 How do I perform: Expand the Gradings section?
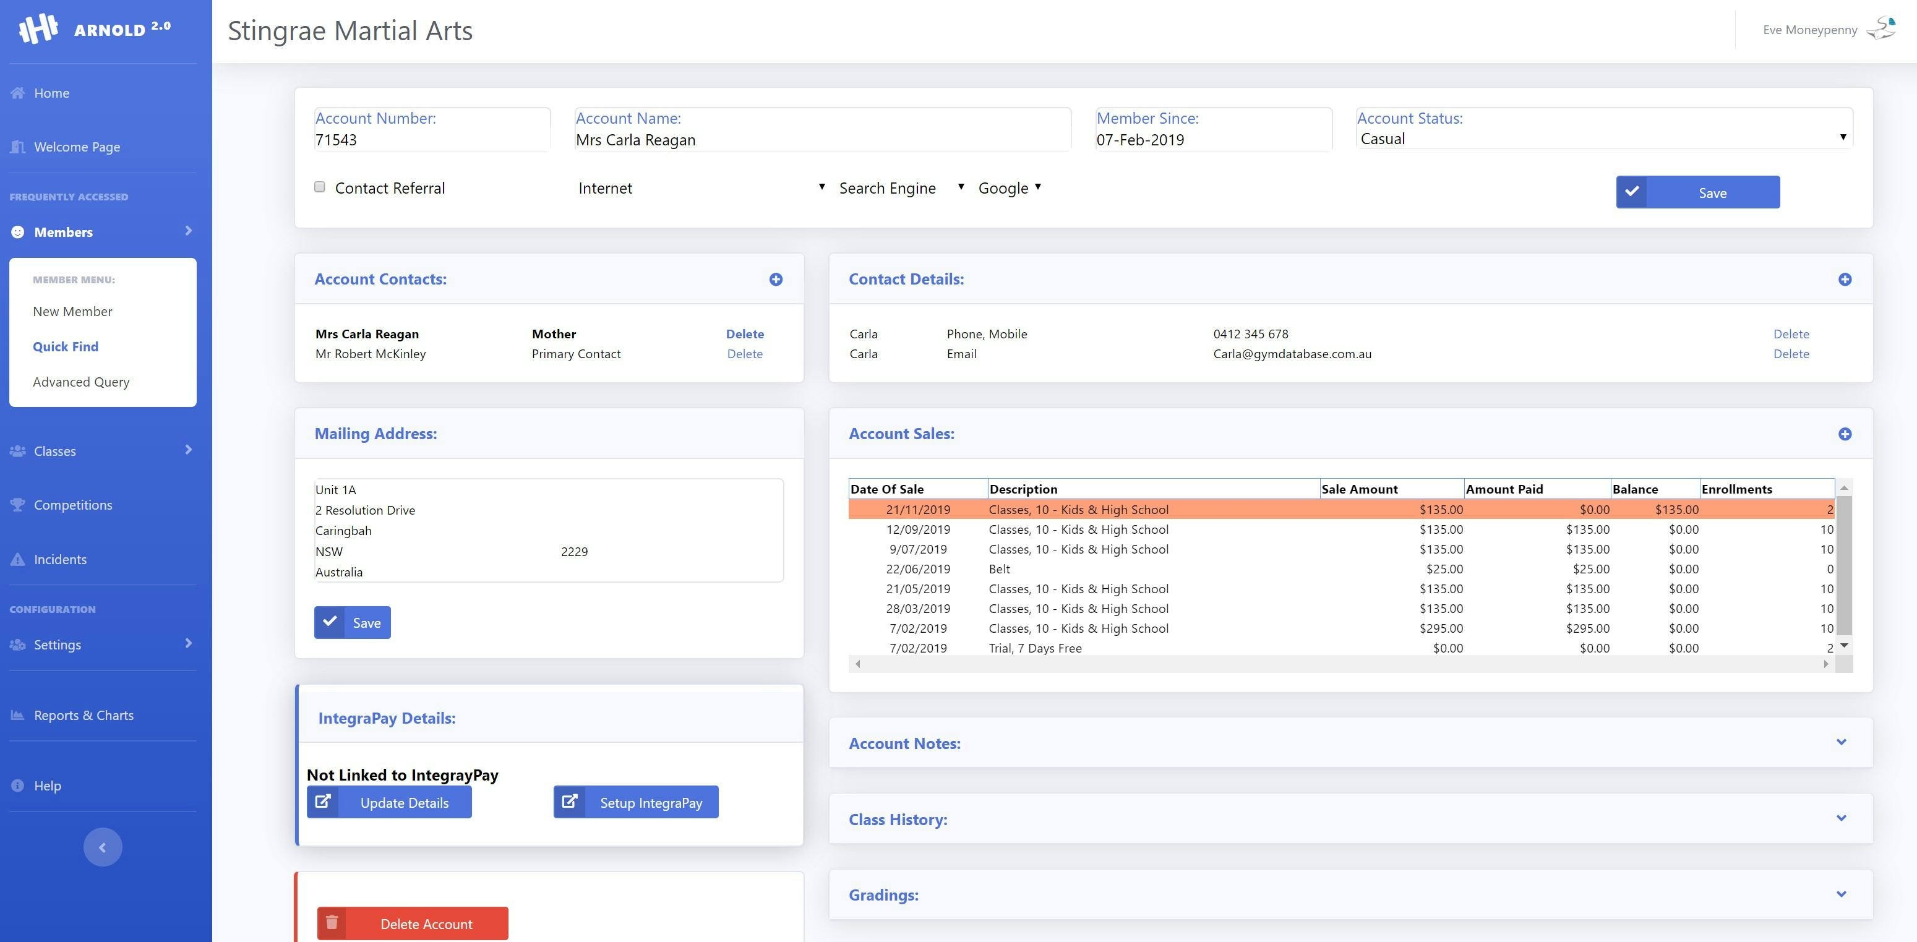coord(1842,894)
